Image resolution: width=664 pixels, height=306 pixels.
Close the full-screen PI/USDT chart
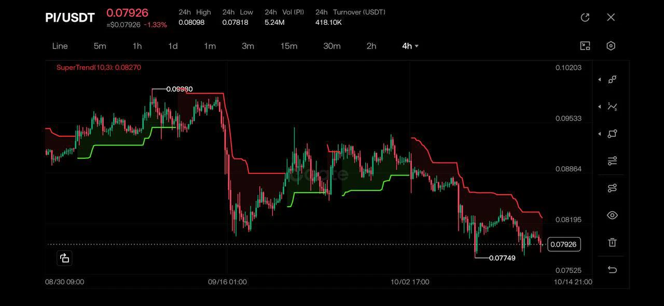click(x=611, y=18)
